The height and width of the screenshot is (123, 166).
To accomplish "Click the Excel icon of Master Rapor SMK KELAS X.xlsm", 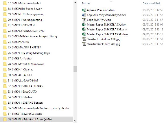I will tap(84, 24).
